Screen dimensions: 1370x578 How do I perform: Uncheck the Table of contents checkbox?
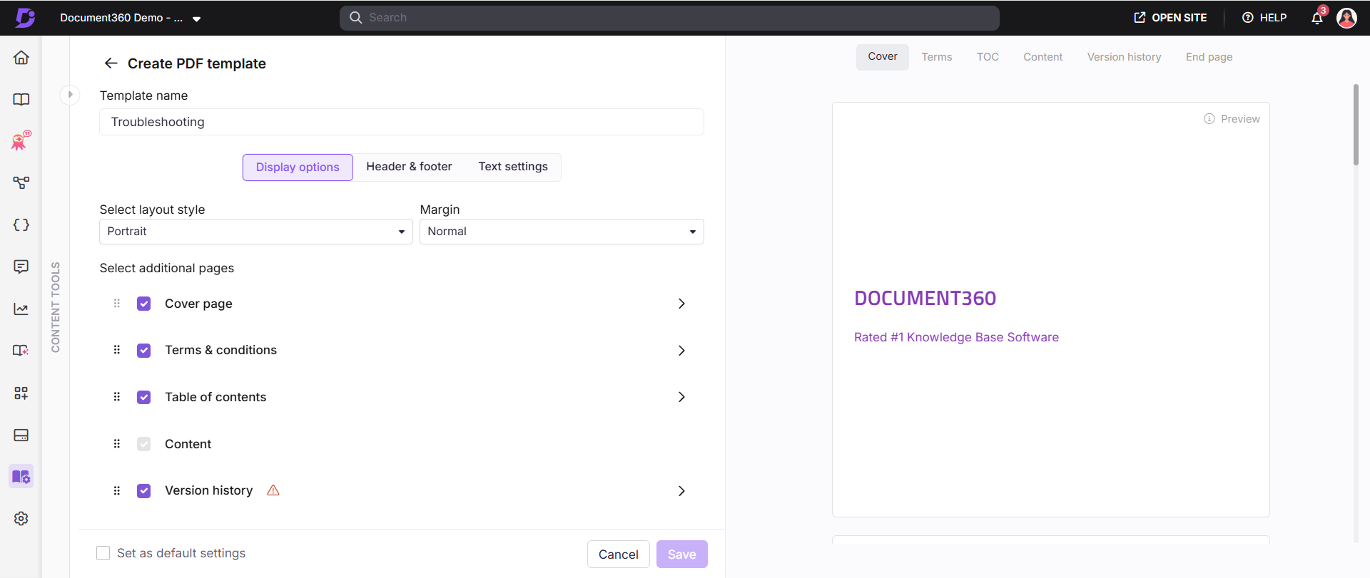(x=144, y=397)
